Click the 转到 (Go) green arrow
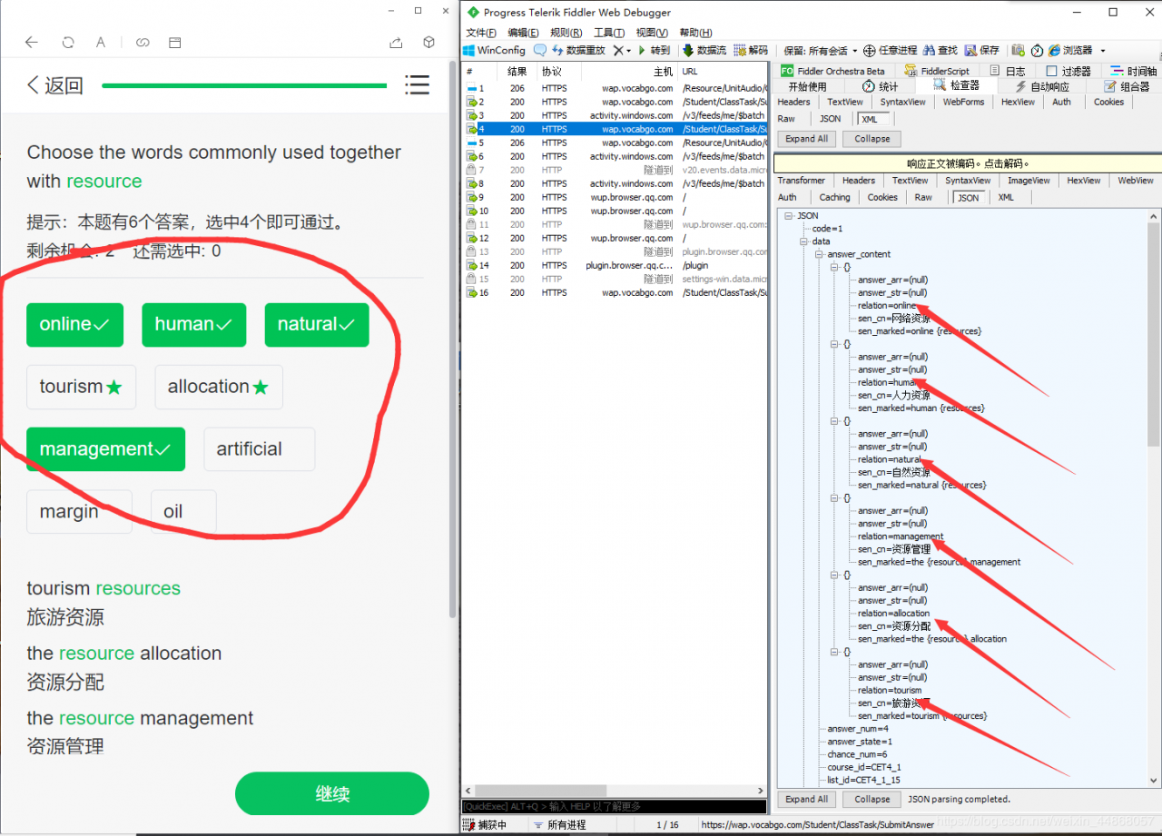 tap(654, 51)
